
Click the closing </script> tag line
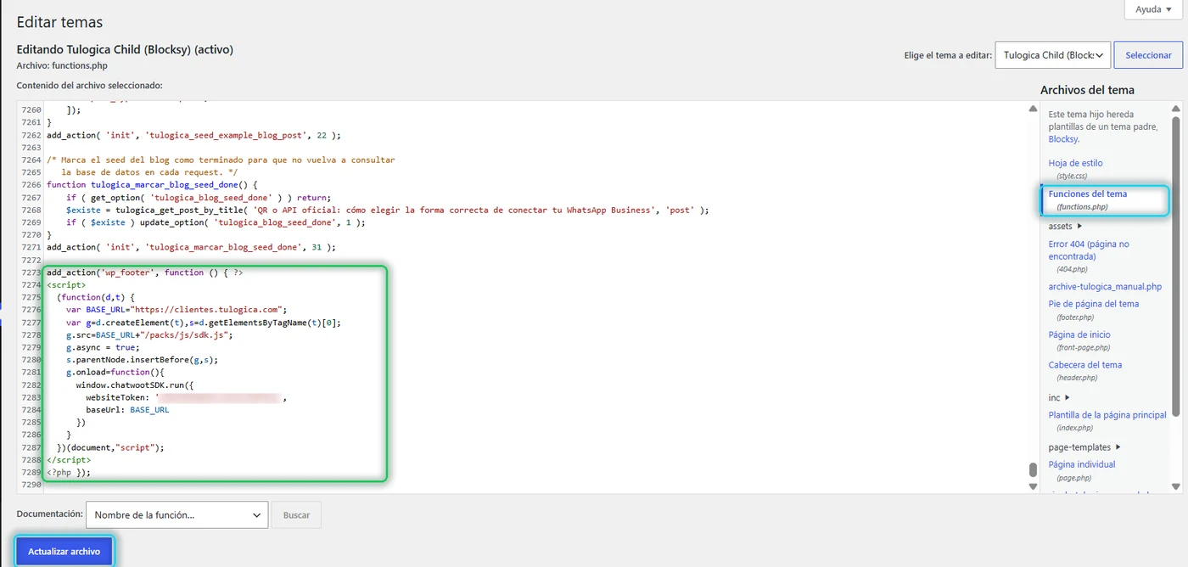pos(69,460)
